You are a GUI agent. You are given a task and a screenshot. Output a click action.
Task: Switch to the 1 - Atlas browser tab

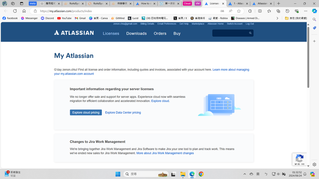pyautogui.click(x=238, y=4)
